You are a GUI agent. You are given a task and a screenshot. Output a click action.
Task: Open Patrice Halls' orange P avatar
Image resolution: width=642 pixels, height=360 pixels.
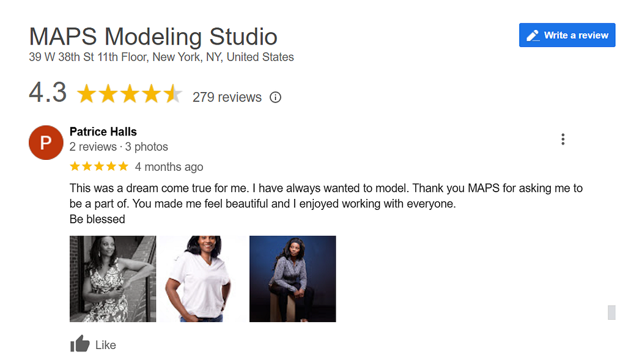(x=46, y=143)
